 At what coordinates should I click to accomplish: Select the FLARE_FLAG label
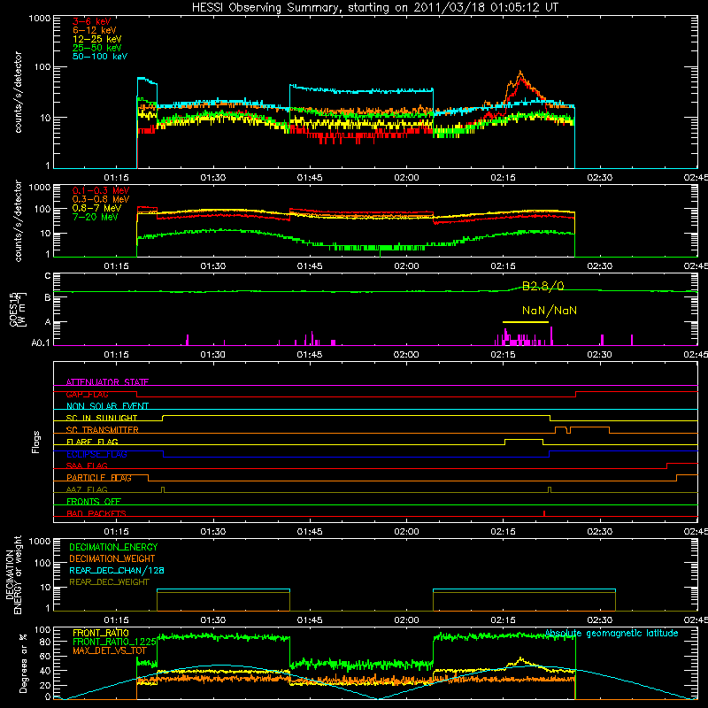pyautogui.click(x=92, y=442)
